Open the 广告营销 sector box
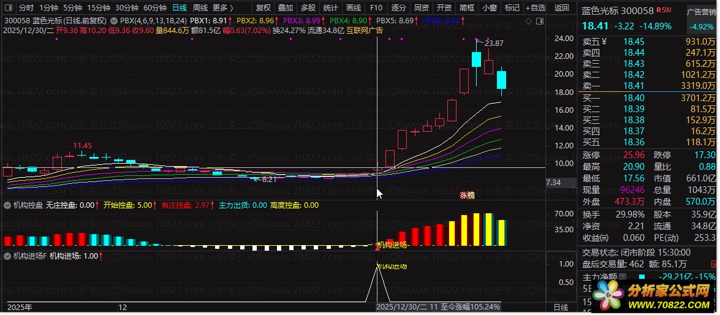The height and width of the screenshot is (315, 720). pyautogui.click(x=701, y=19)
